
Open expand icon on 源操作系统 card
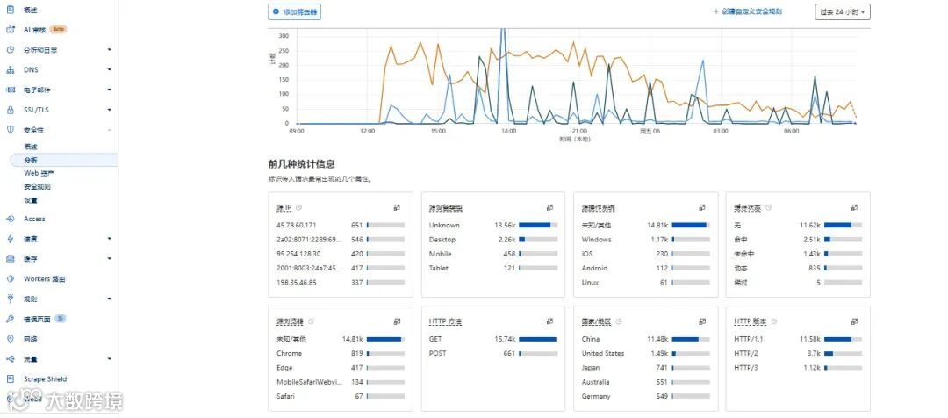[702, 207]
